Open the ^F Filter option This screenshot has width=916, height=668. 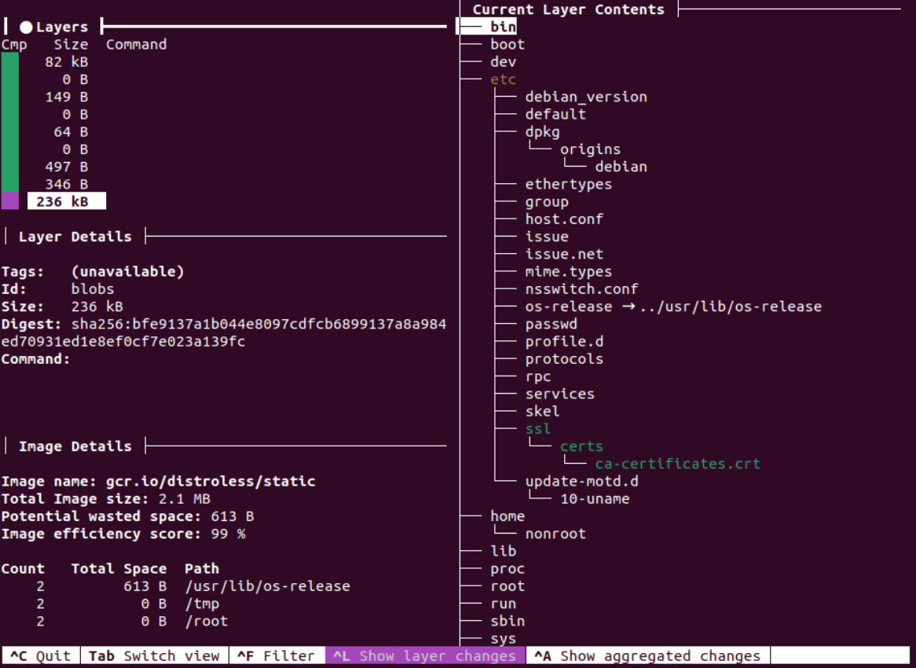point(277,656)
